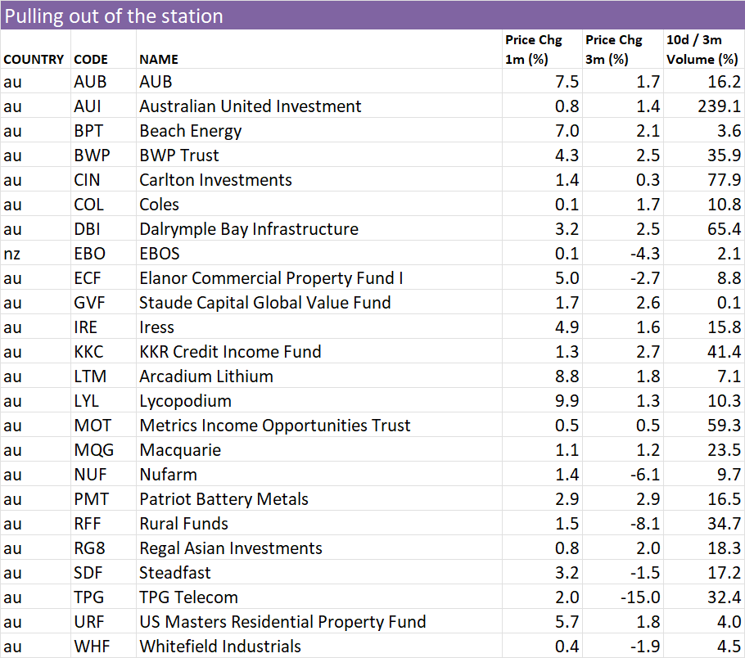Click "US Masters Residential Property Fund"
Screen dimensions: 745x658
click(282, 622)
